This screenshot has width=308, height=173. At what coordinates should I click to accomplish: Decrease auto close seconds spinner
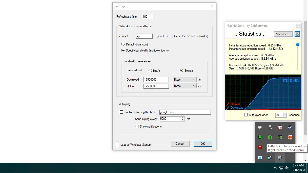tap(285, 116)
